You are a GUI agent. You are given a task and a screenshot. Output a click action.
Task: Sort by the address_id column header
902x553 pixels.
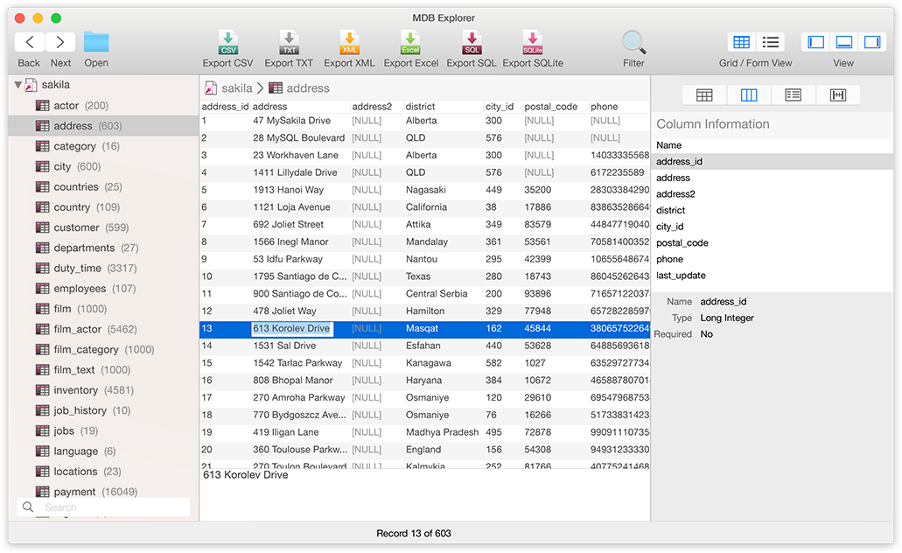(225, 107)
